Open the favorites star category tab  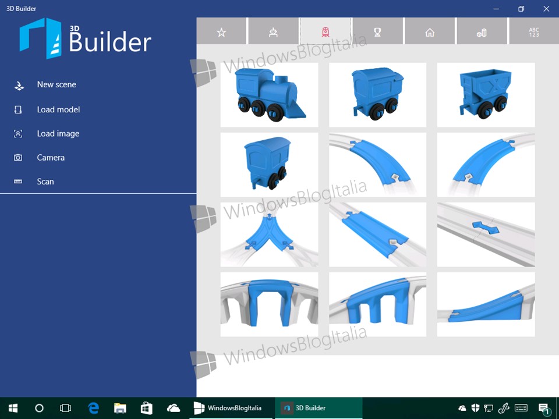[x=221, y=31]
